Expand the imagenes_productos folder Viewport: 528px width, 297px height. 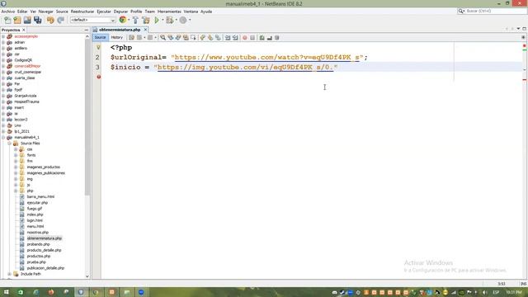point(16,167)
